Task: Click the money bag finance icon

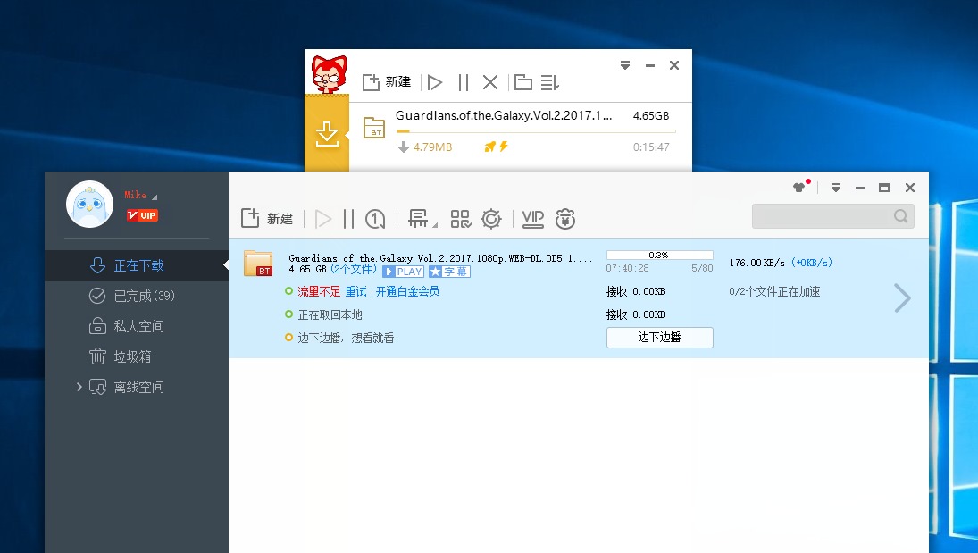Action: tap(565, 218)
